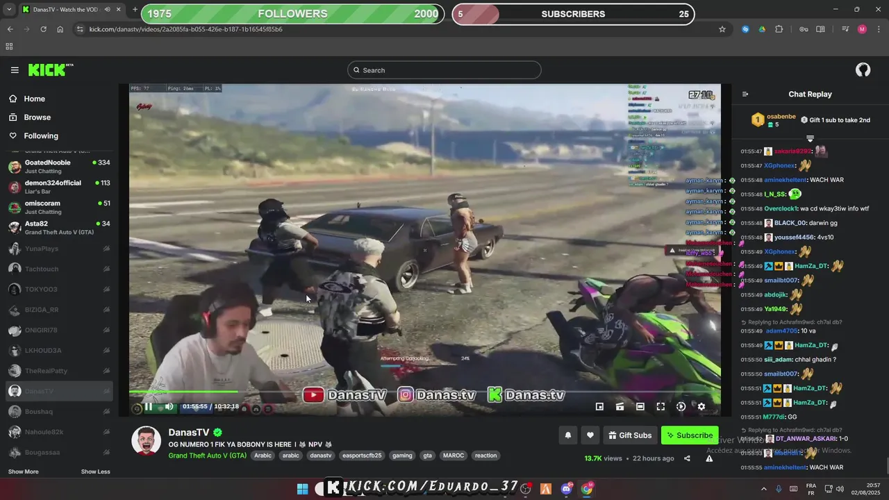Click the DanasTV channel name

tap(188, 432)
